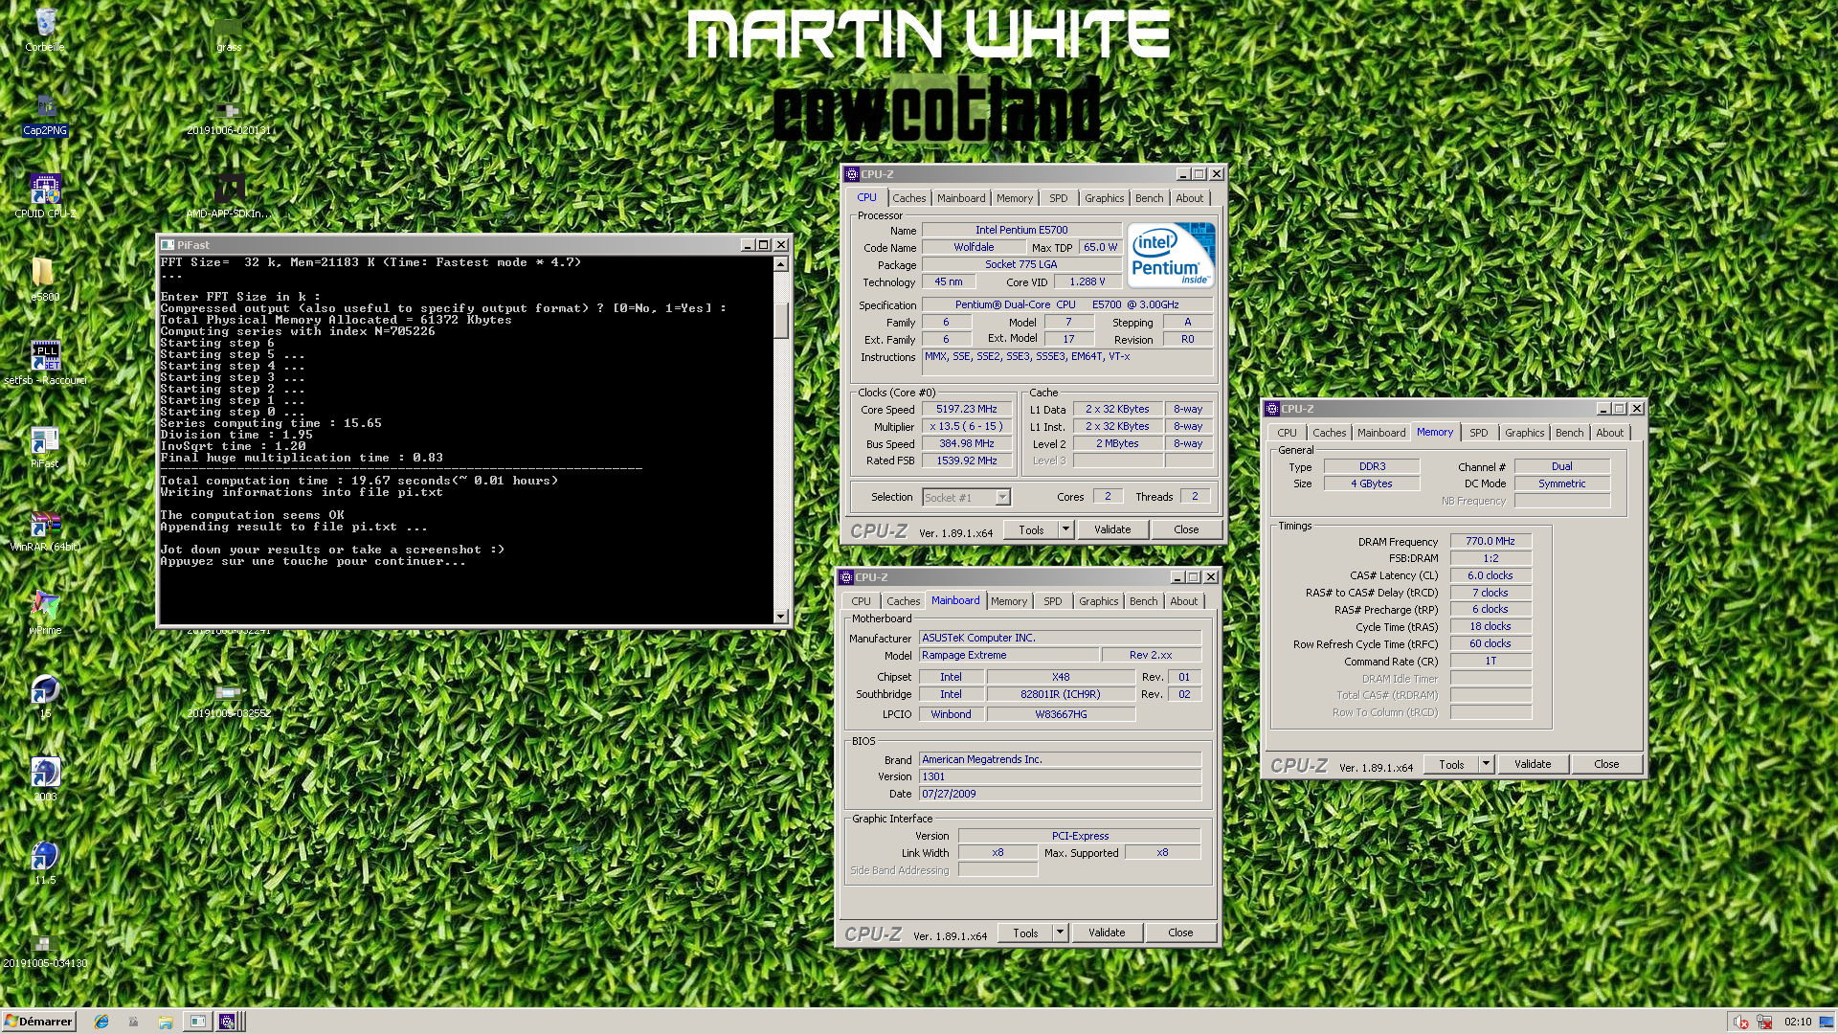The width and height of the screenshot is (1838, 1034).
Task: Open the 20191006-032552 desktop file
Action: pyautogui.click(x=229, y=700)
